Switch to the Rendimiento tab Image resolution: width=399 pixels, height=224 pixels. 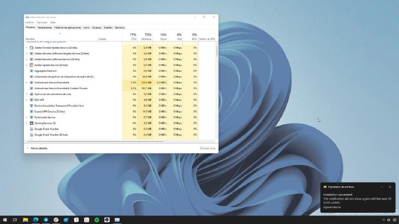pyautogui.click(x=45, y=27)
